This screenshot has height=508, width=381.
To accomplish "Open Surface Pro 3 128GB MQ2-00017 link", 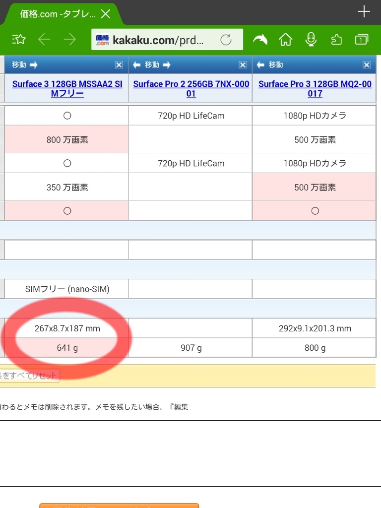I will (315, 88).
